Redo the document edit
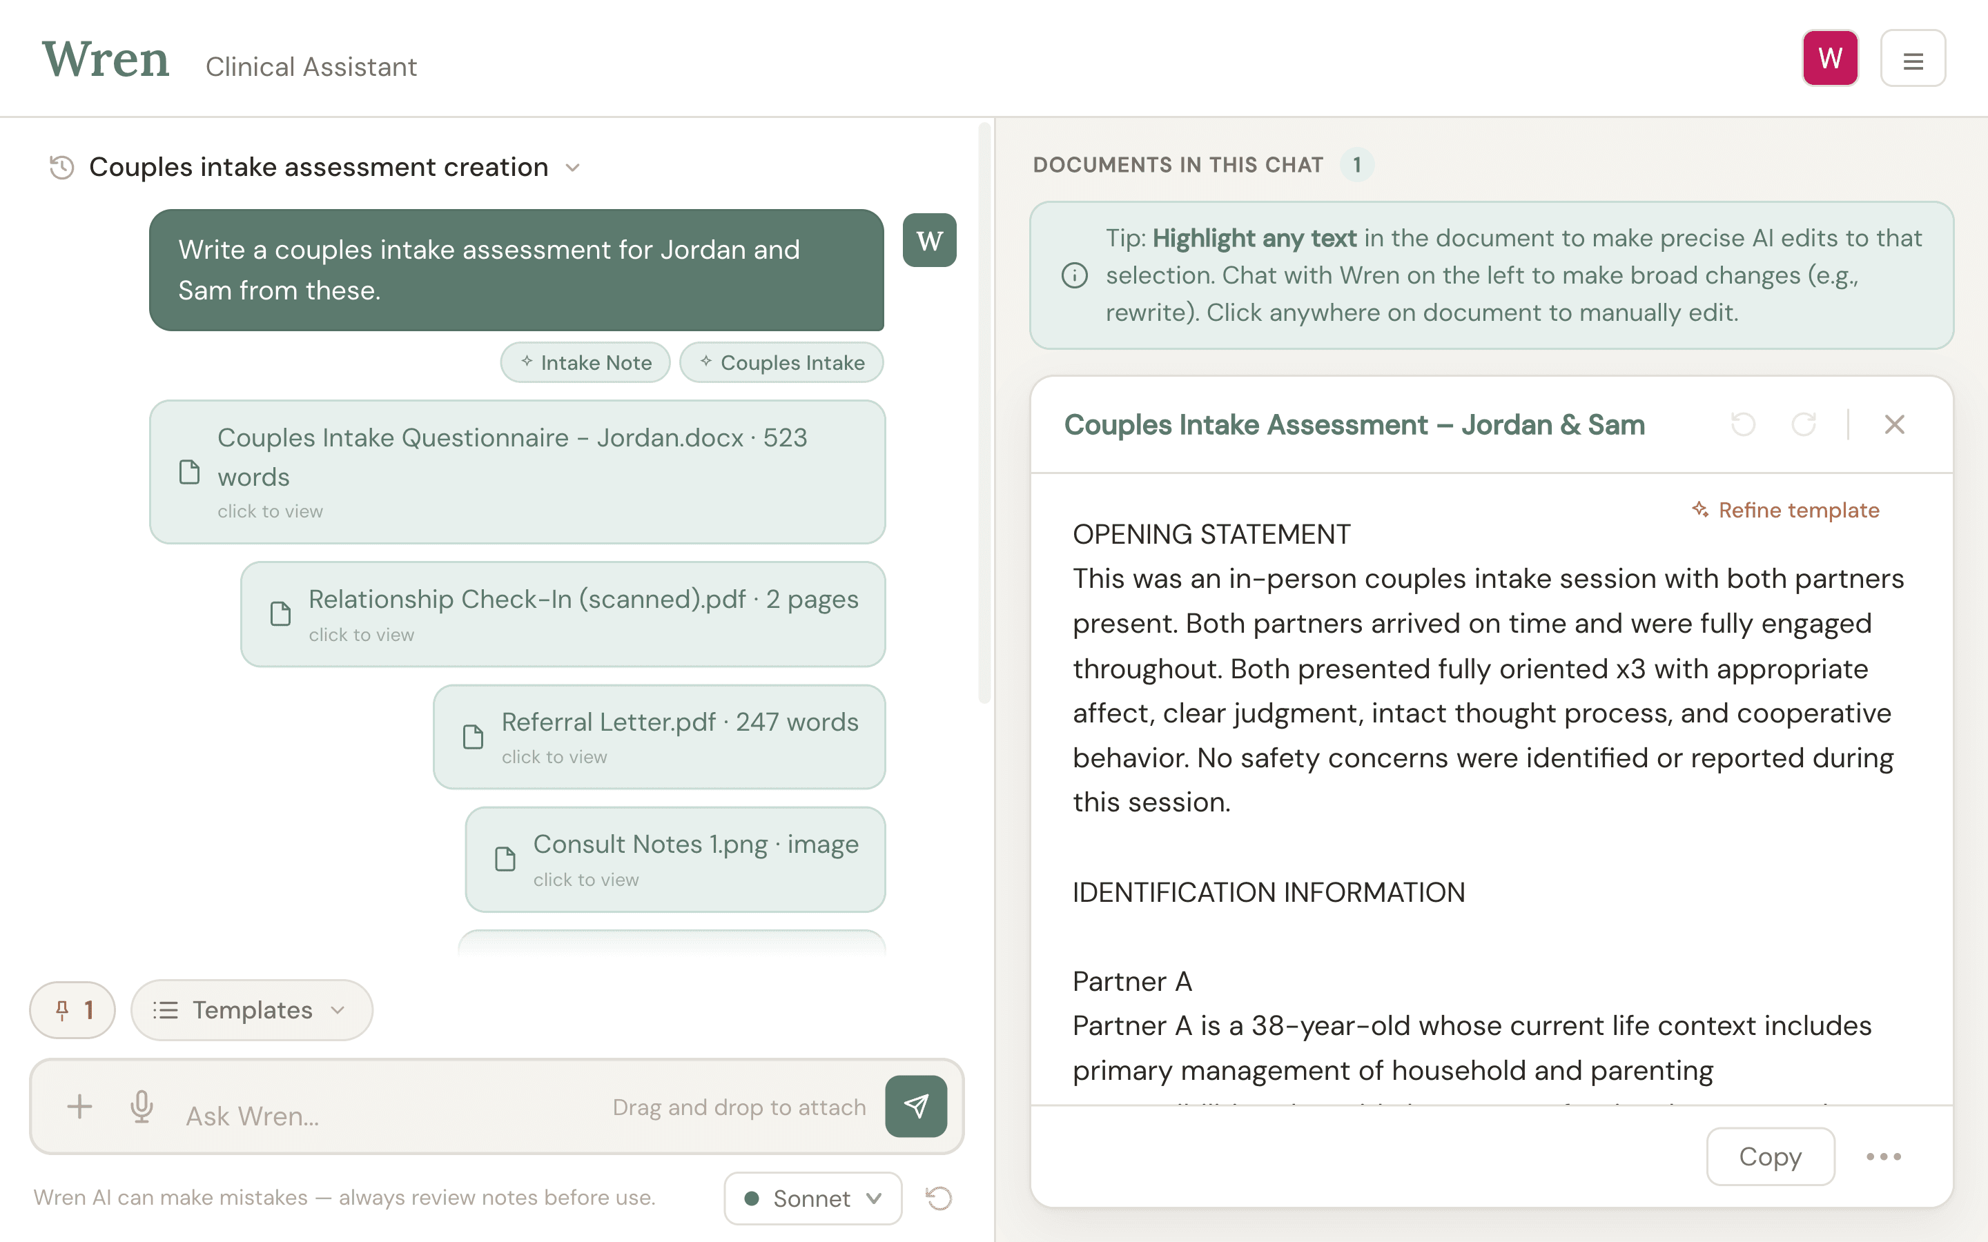Screen dimensions: 1988x1242 click(x=1803, y=424)
